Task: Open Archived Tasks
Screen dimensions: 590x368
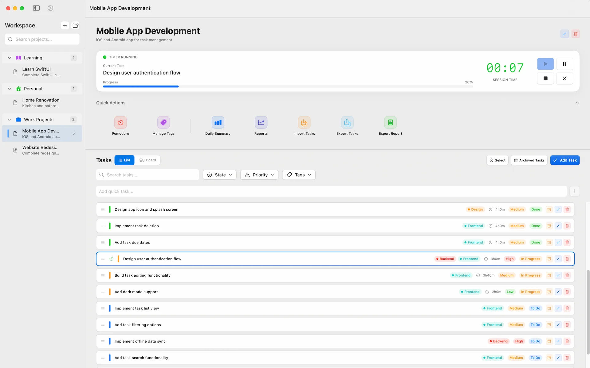Action: tap(529, 160)
